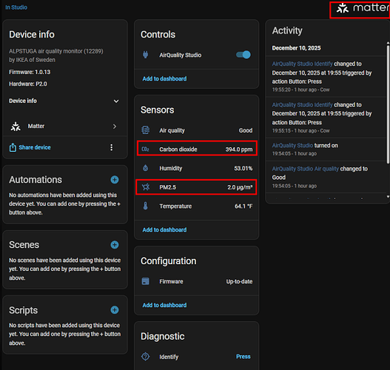Click the December 10, 2025 activity date
Image resolution: width=390 pixels, height=370 pixels.
(296, 48)
